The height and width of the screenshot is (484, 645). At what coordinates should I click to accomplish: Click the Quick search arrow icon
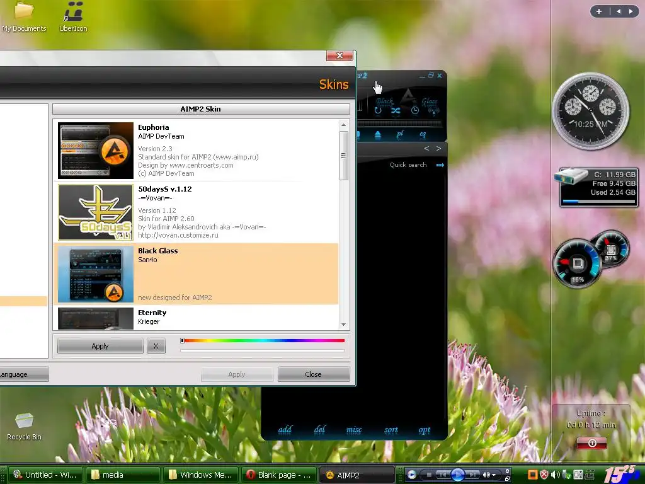(440, 165)
